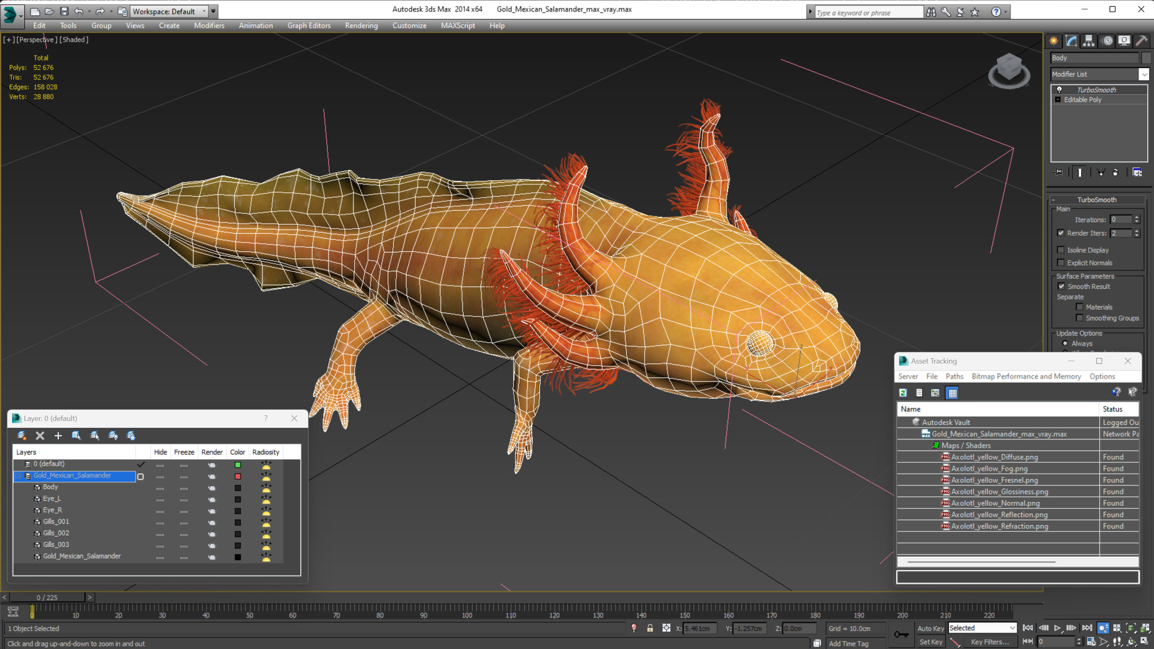Click the time slider 0 / 225

click(47, 597)
